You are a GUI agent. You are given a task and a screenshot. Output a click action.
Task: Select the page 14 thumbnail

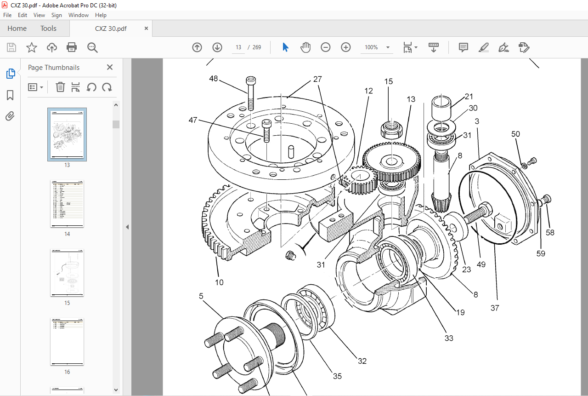(x=67, y=204)
